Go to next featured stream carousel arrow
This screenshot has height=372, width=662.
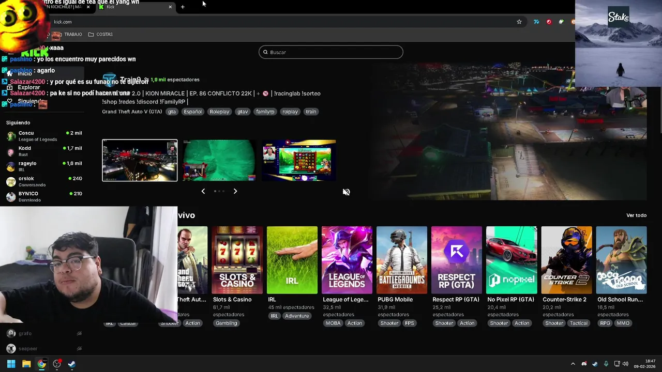tap(235, 191)
